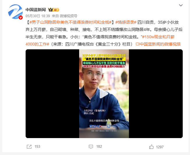Open comments via the speech bubble icon

[x=91, y=147]
